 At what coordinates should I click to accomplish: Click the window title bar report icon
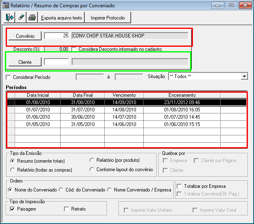pos(6,6)
